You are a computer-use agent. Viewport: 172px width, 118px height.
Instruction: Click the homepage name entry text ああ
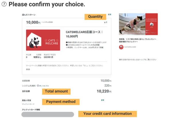coord(28,69)
